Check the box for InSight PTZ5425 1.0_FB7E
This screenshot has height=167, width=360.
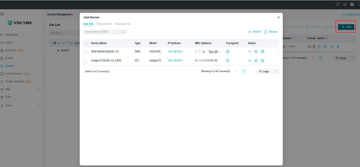87,61
